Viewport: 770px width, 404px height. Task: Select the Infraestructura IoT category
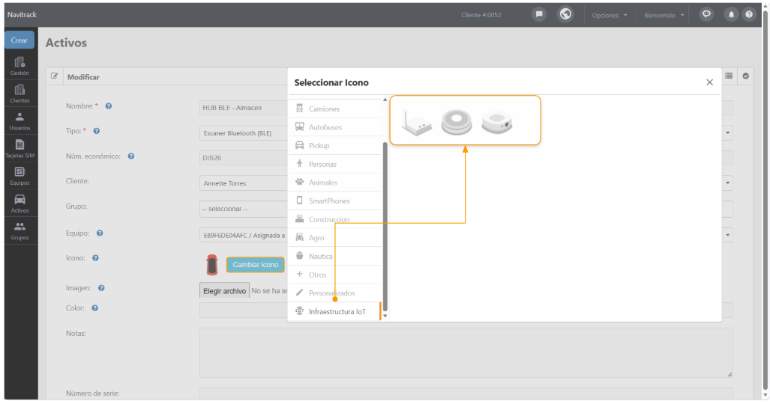[x=335, y=311]
